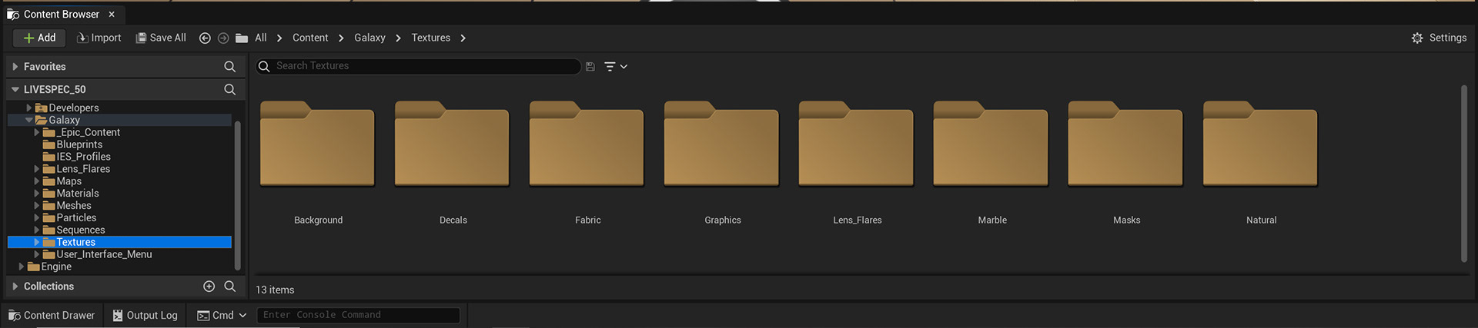Expand the Developers folder in tree

coord(29,108)
